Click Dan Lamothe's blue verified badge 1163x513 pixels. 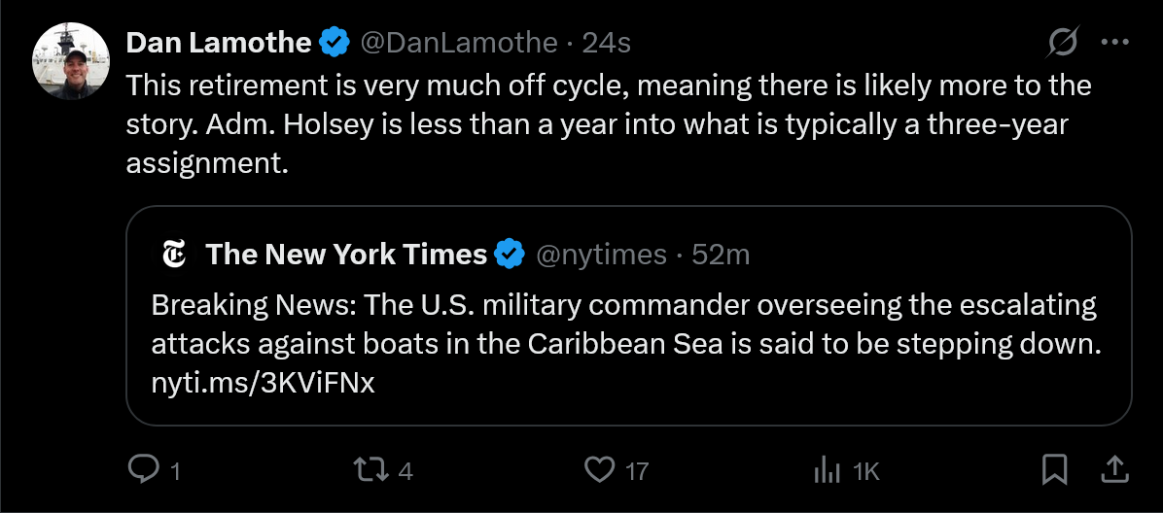pyautogui.click(x=335, y=43)
